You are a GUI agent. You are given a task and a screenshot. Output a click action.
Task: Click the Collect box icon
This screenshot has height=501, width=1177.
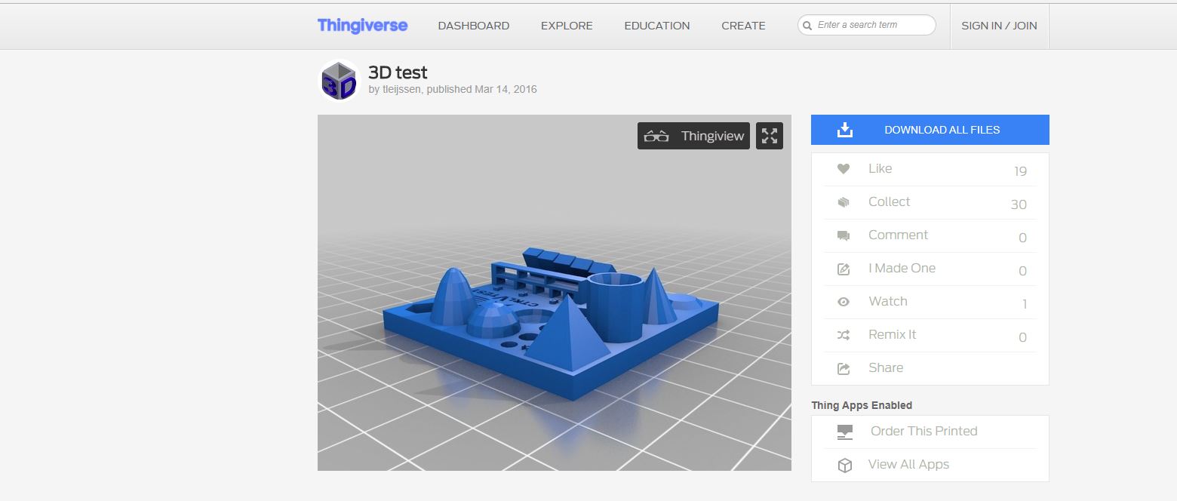click(844, 202)
